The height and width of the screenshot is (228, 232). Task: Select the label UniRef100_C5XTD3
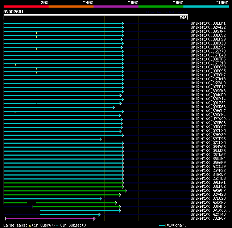208,179
